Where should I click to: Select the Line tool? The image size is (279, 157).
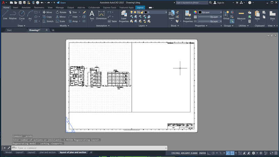tap(5, 15)
